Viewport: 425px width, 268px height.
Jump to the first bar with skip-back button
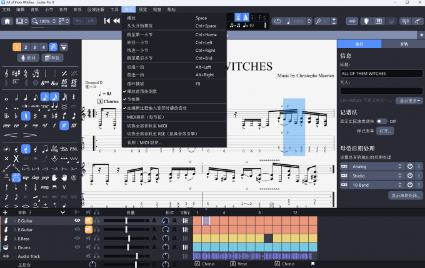coord(107,21)
